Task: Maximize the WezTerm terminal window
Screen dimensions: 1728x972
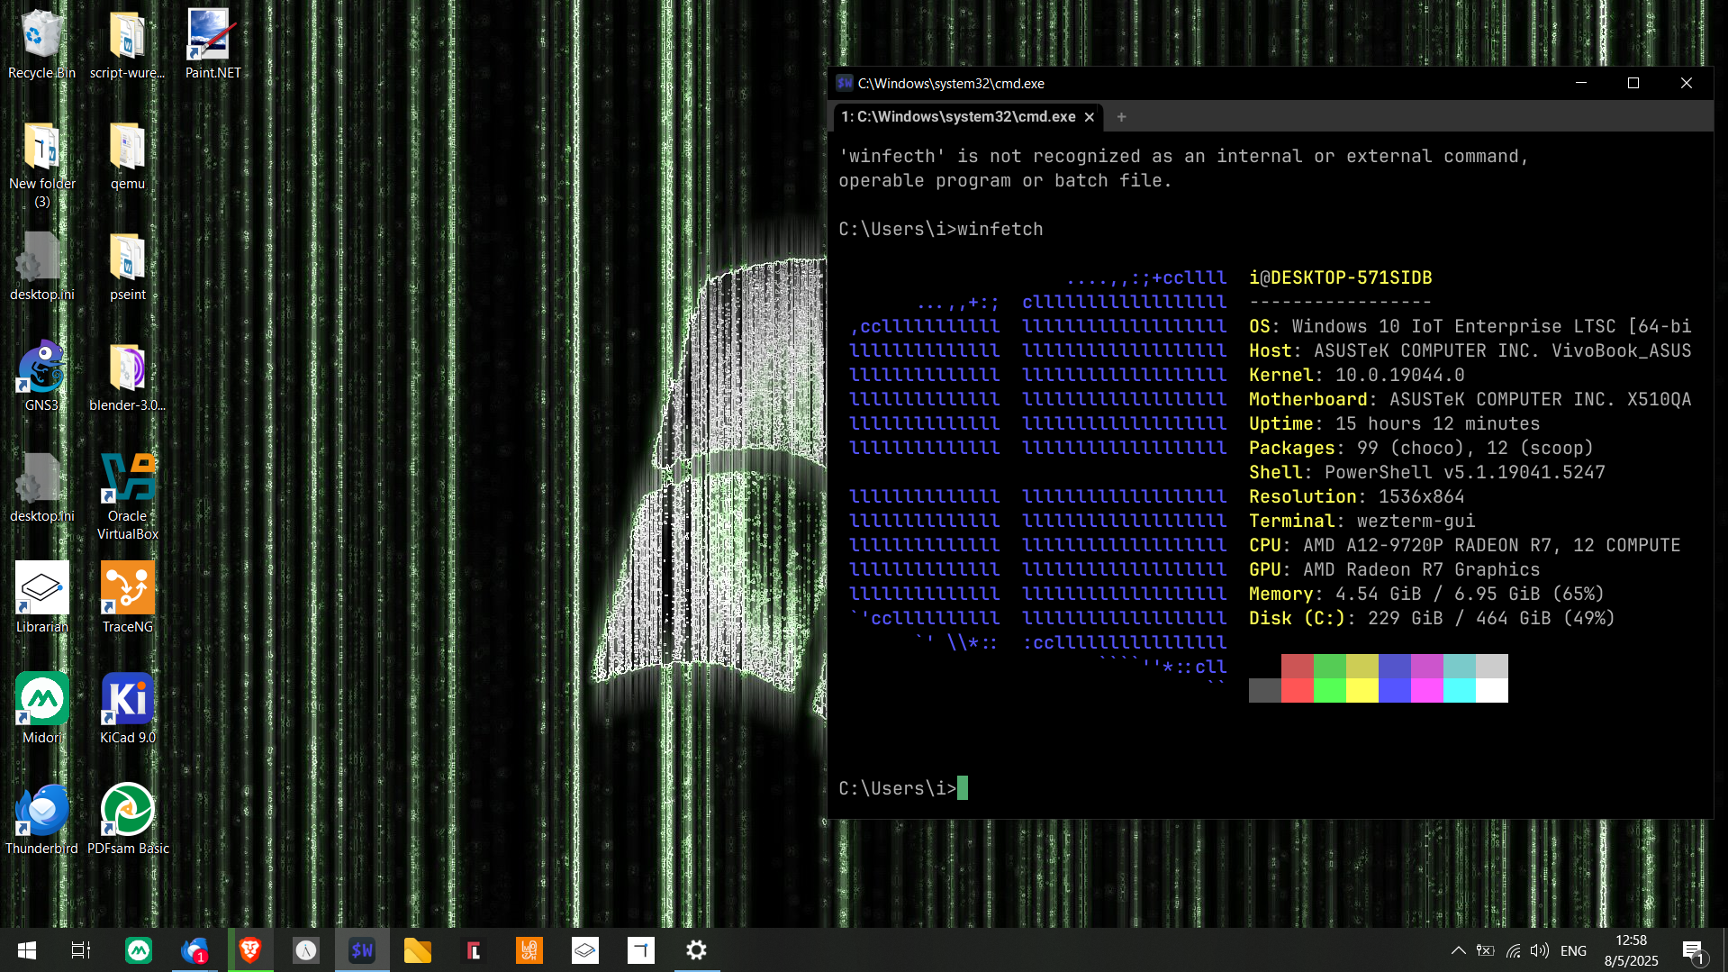Action: coord(1633,83)
